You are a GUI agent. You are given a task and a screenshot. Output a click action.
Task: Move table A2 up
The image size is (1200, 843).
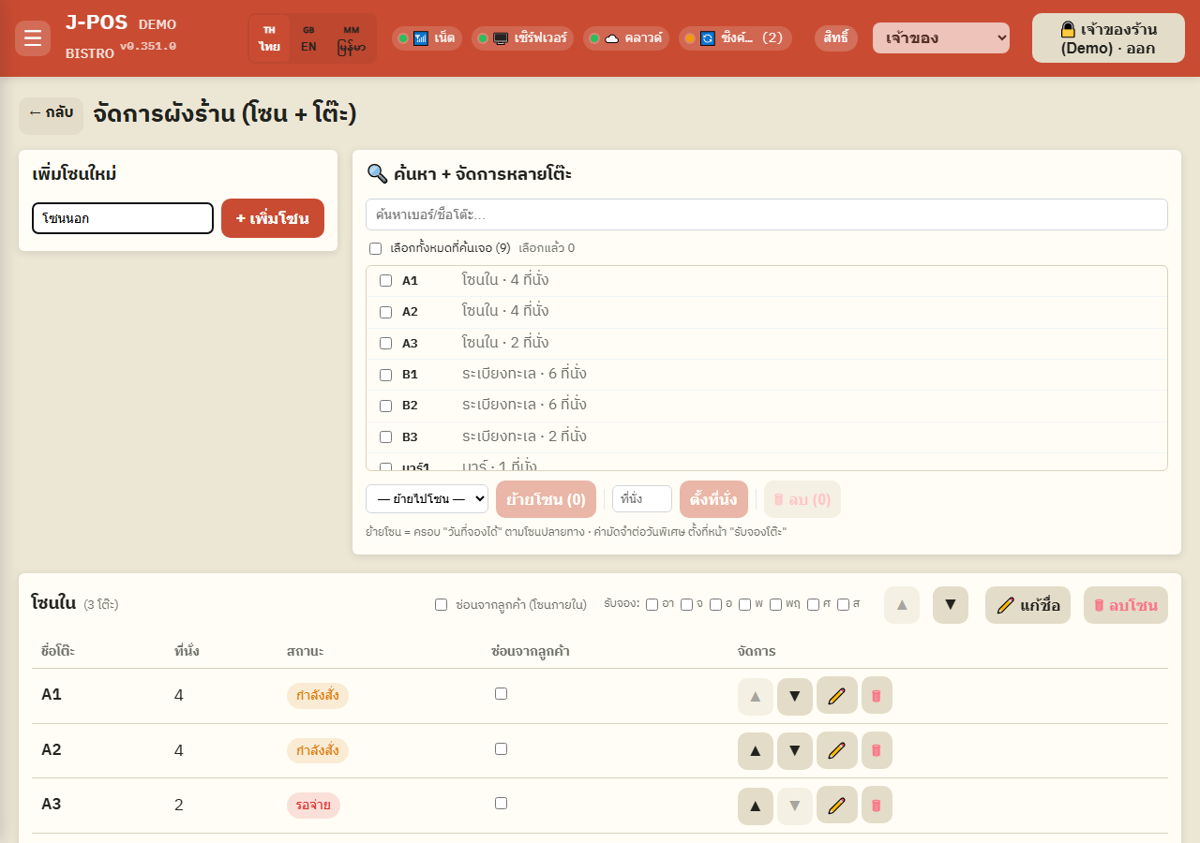(756, 751)
